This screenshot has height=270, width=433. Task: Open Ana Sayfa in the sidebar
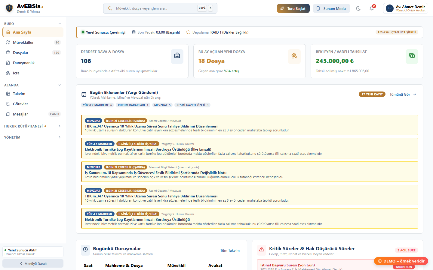click(33, 32)
